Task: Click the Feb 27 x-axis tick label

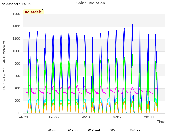Action: point(54,117)
